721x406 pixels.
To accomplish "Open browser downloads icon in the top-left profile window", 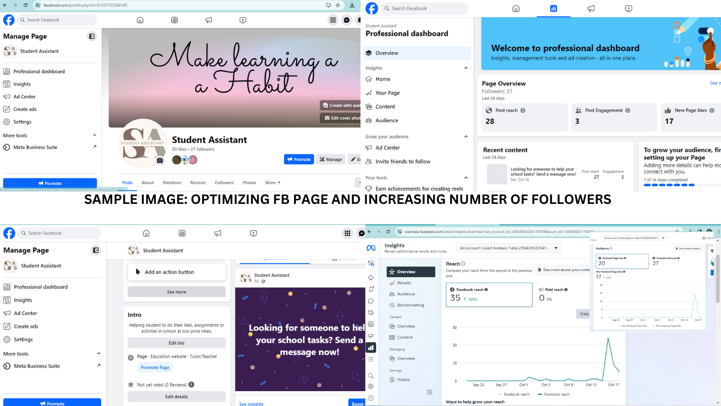I will (x=352, y=5).
